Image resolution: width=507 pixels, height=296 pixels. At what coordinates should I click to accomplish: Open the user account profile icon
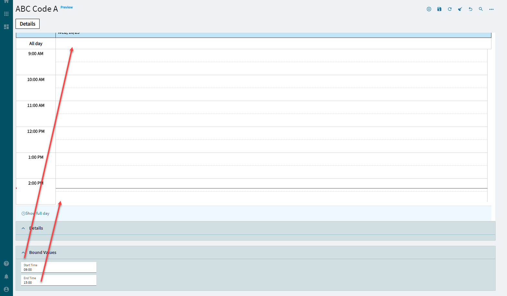point(6,289)
